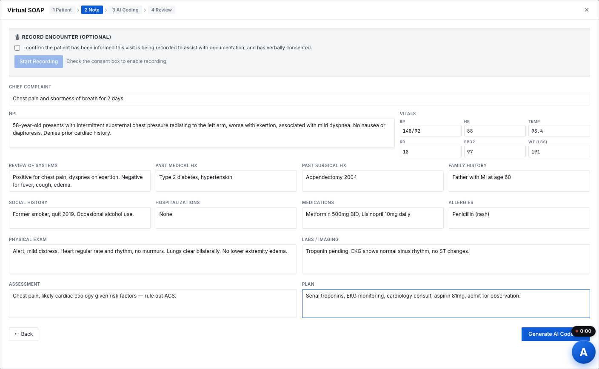This screenshot has width=599, height=369.
Task: Close the Virtual SOAP dialog
Action: [587, 10]
